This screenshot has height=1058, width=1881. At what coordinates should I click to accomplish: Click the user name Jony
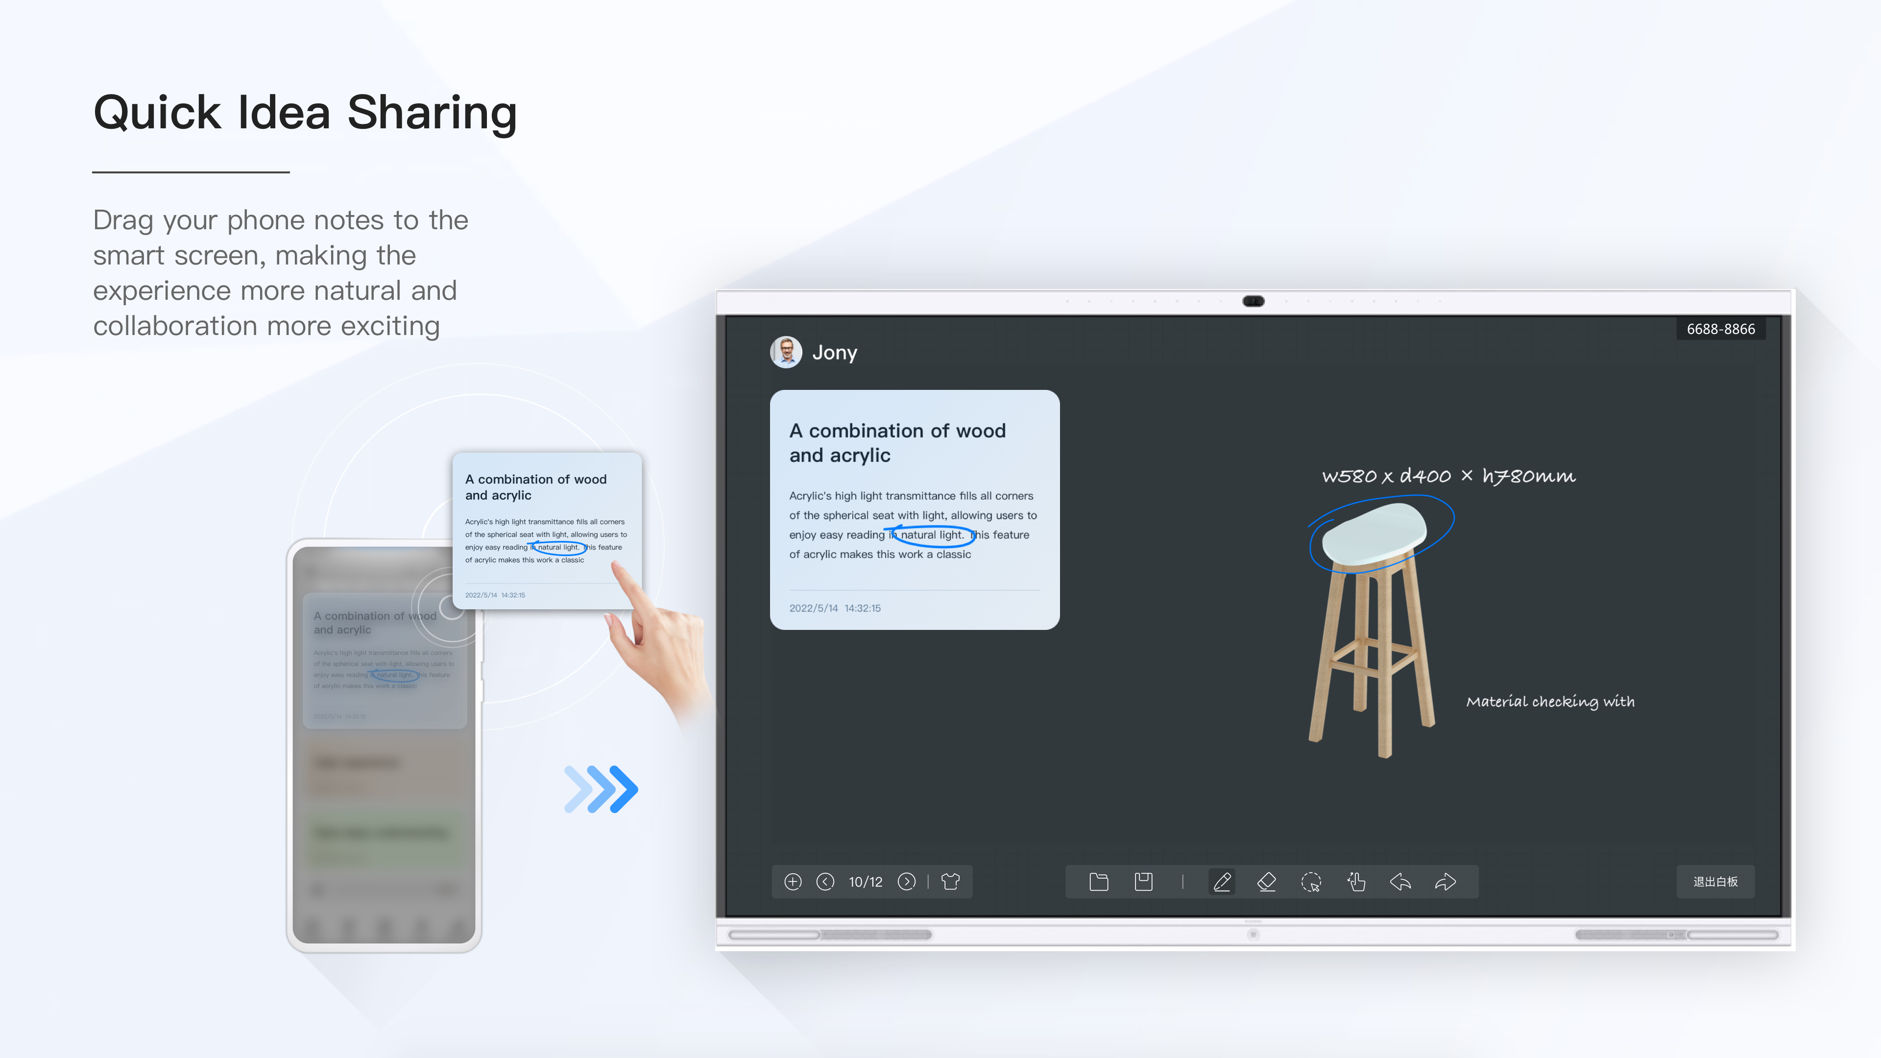pos(835,353)
